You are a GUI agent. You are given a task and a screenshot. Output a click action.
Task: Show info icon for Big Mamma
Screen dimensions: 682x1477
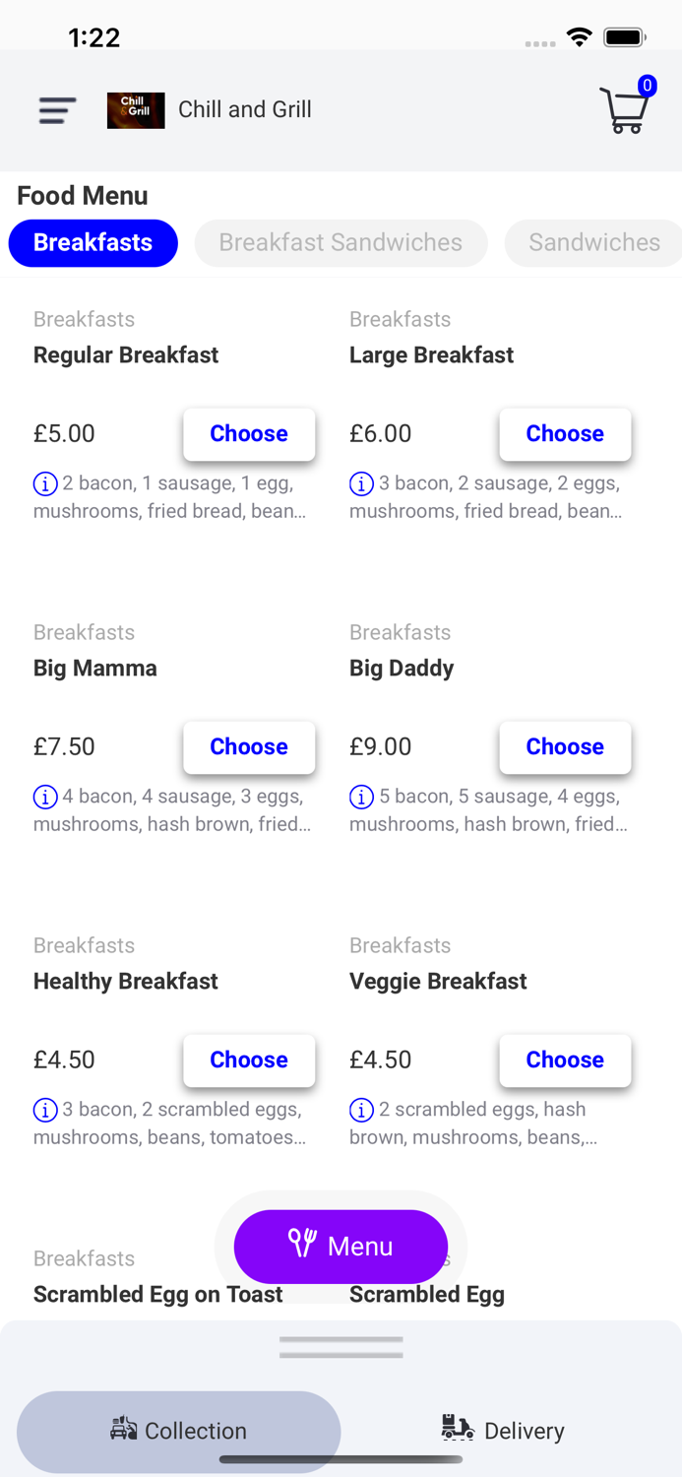tap(45, 797)
